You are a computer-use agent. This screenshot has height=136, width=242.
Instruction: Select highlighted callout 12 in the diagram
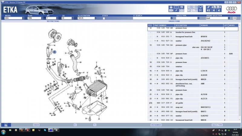coord(54,52)
